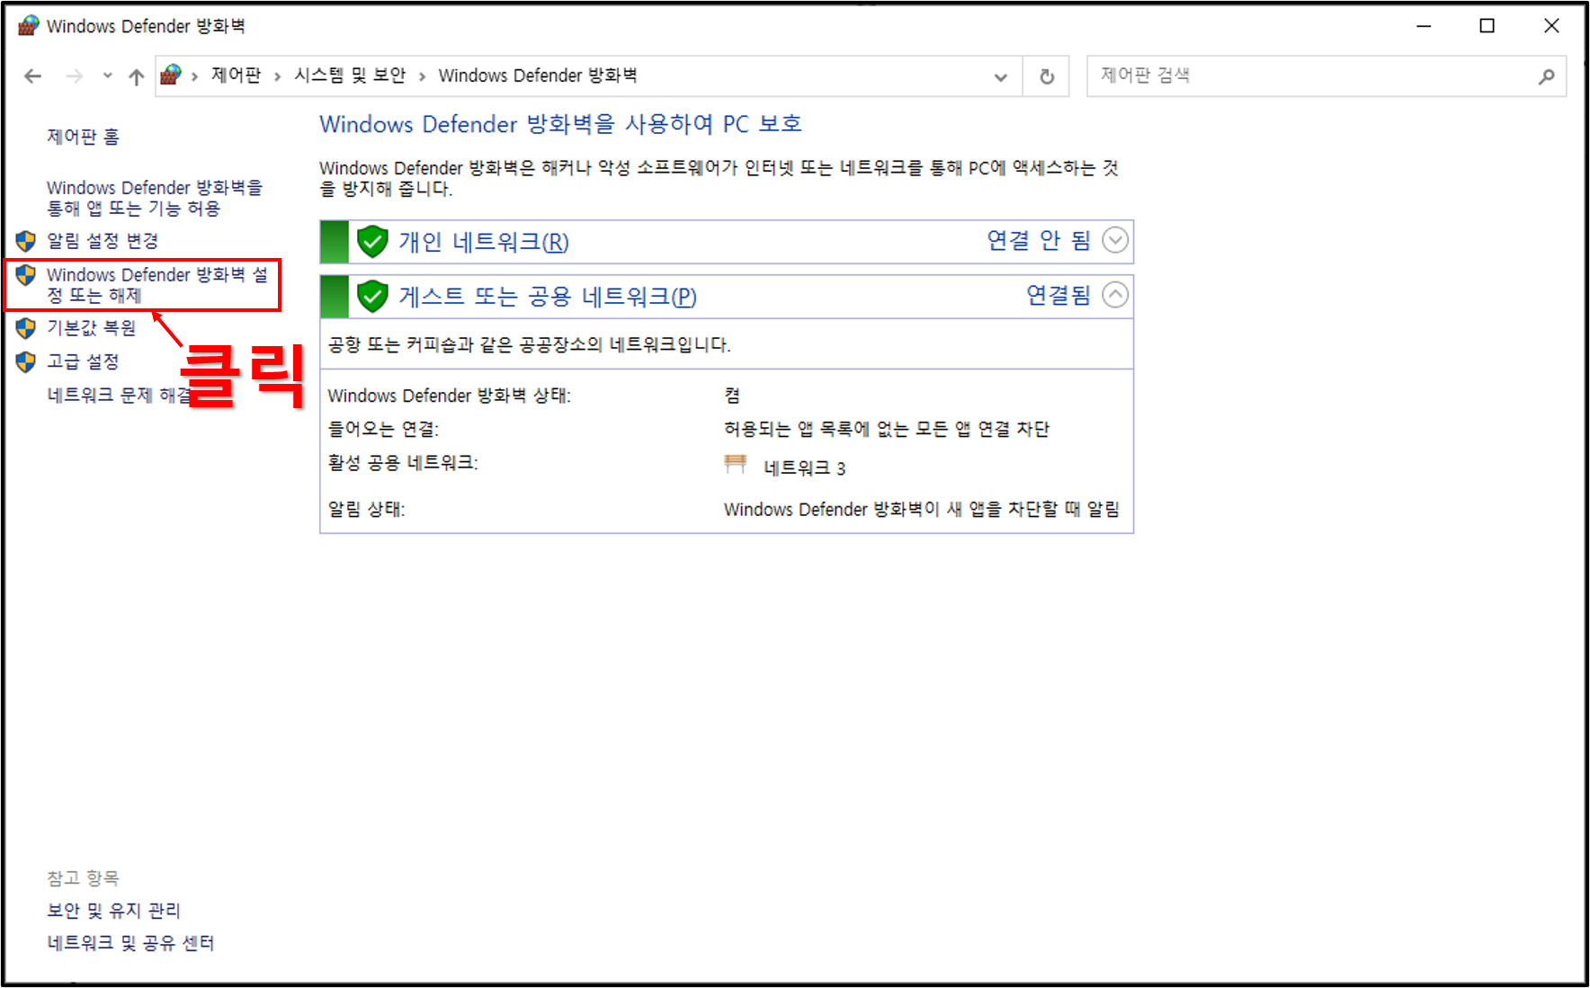Go up one level with up arrow
The image size is (1590, 988).
click(137, 76)
